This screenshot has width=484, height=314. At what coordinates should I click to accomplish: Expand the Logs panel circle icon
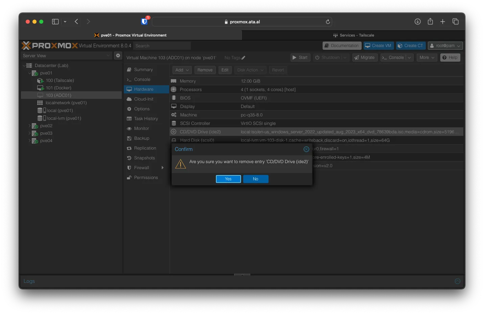tap(458, 281)
